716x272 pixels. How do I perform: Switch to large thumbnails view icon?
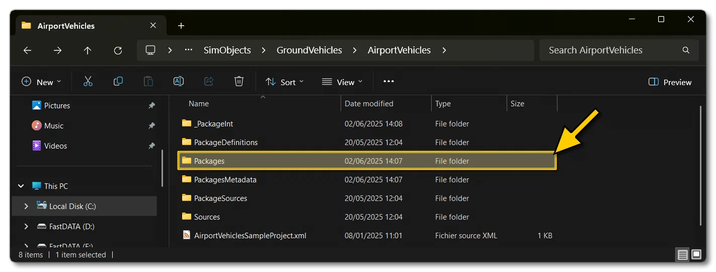point(696,254)
